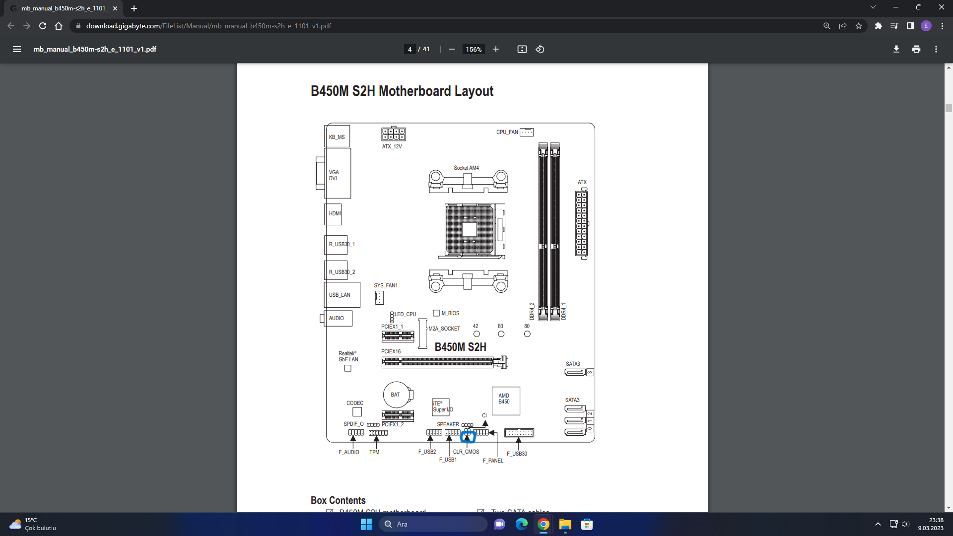
Task: Click the Chrome profile avatar
Action: tap(926, 26)
